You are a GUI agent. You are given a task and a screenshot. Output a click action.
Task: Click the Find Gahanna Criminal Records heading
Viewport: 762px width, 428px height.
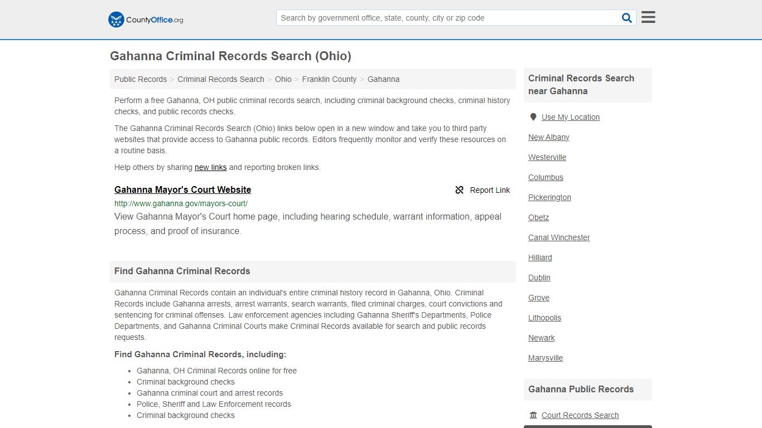[x=182, y=271]
